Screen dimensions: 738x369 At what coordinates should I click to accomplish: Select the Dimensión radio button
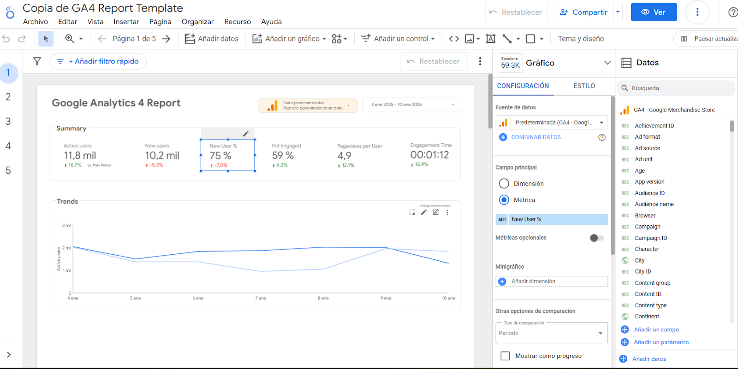504,183
